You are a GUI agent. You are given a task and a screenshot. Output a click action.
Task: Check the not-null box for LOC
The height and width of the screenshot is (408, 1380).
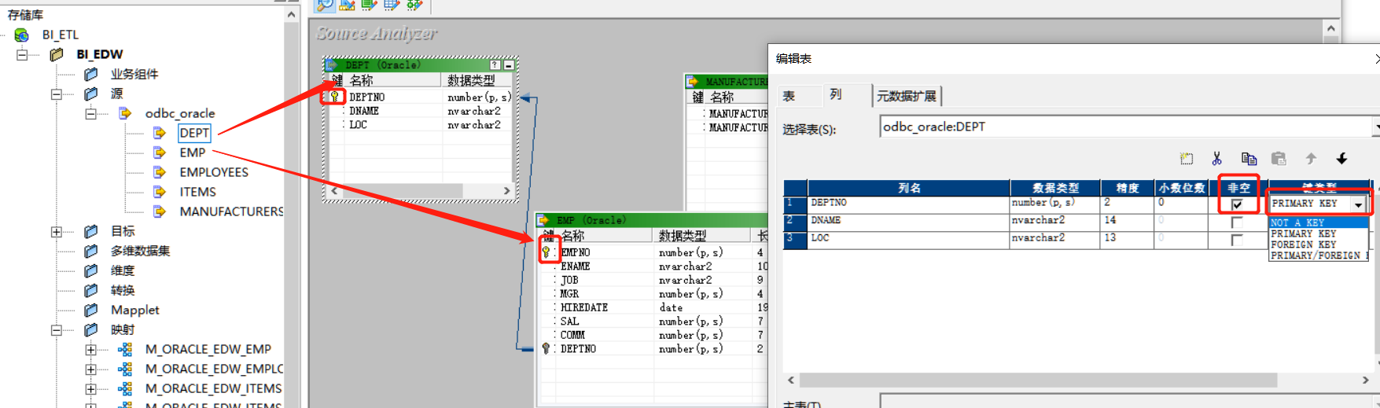(x=1237, y=240)
